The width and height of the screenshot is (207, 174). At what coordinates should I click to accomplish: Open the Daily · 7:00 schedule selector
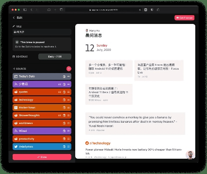[x=55, y=57]
